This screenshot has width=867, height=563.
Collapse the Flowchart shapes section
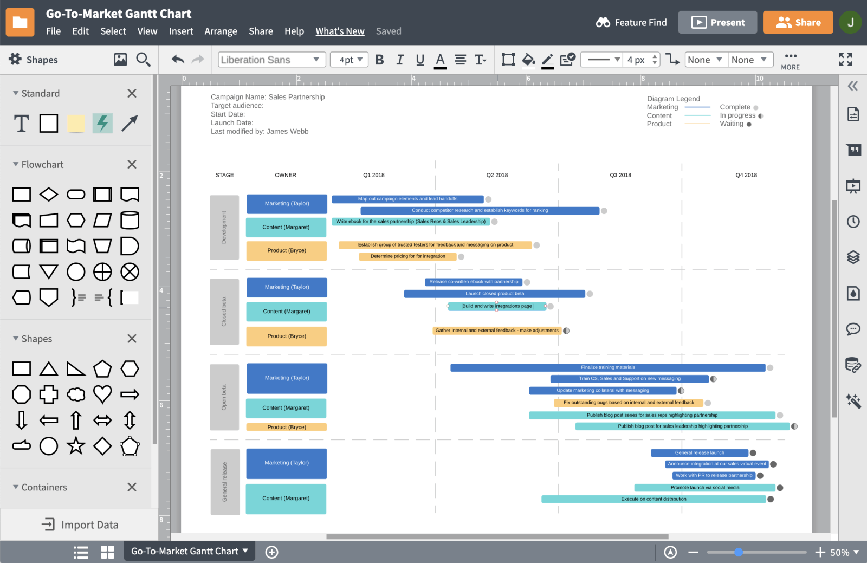pyautogui.click(x=16, y=164)
